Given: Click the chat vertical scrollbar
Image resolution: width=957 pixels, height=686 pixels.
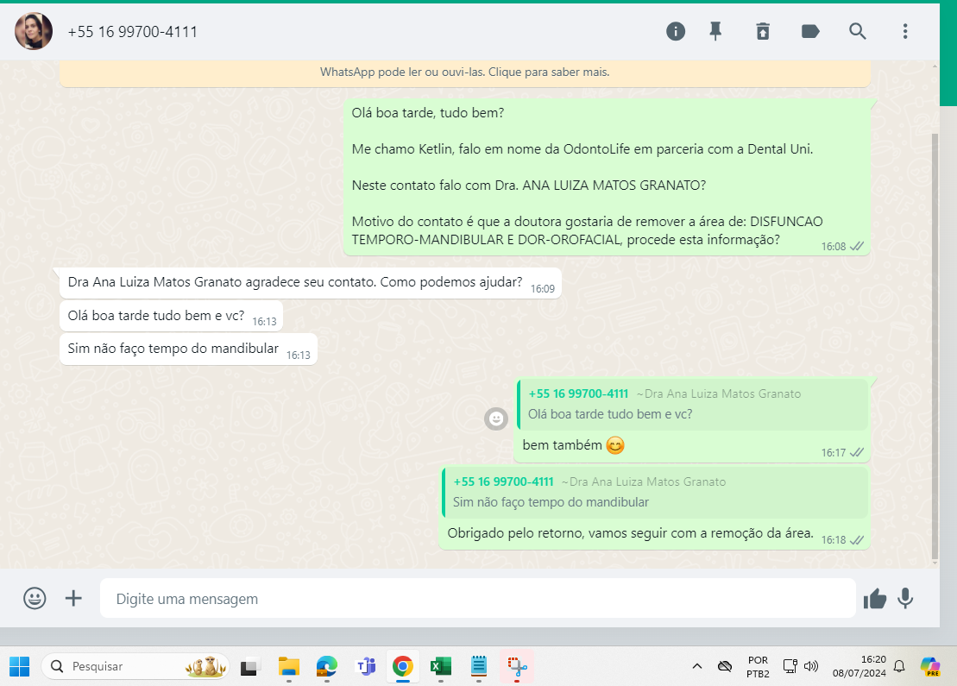Looking at the screenshot, I should tap(935, 345).
